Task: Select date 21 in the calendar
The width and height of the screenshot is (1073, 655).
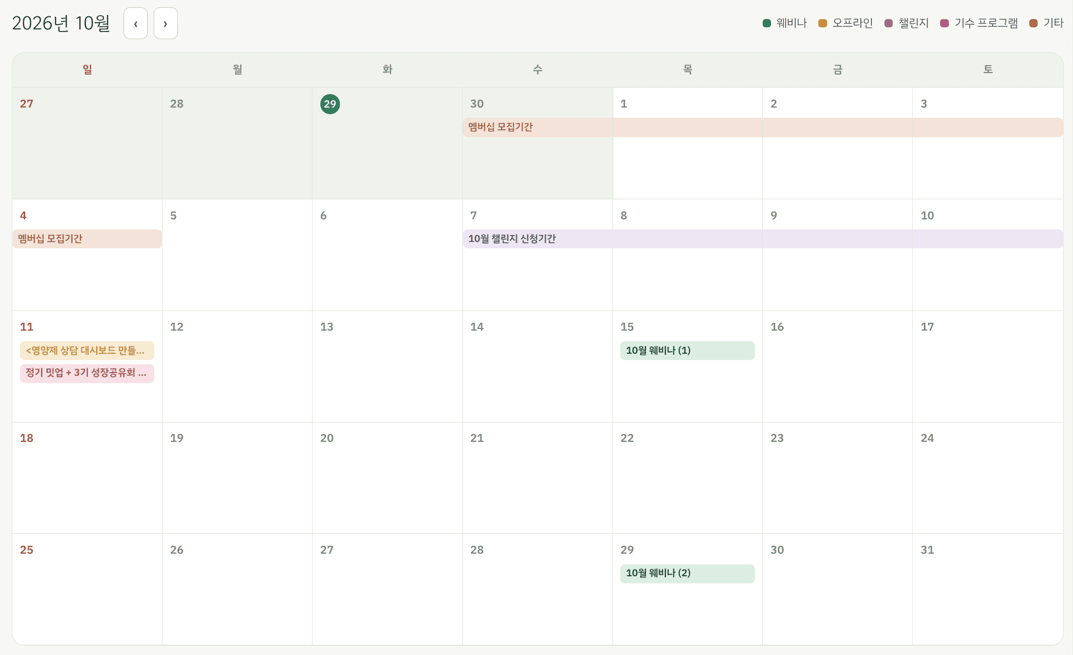Action: 477,438
